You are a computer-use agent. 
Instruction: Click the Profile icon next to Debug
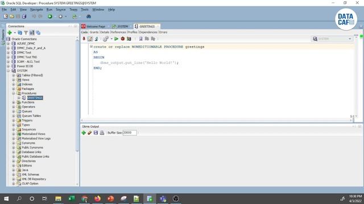coord(129,39)
